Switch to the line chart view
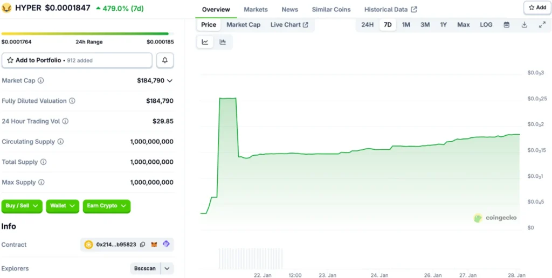The height and width of the screenshot is (278, 552). [205, 42]
